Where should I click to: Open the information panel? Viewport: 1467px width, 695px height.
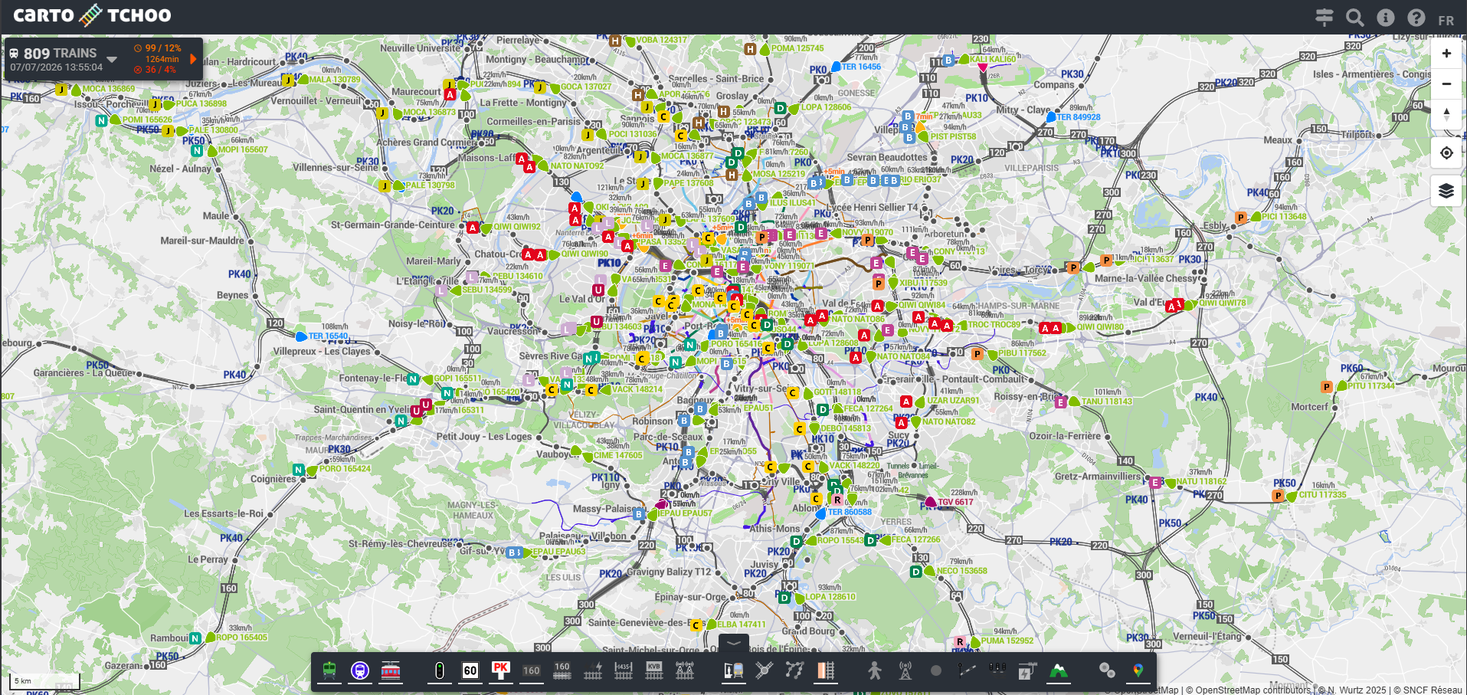pyautogui.click(x=1386, y=17)
